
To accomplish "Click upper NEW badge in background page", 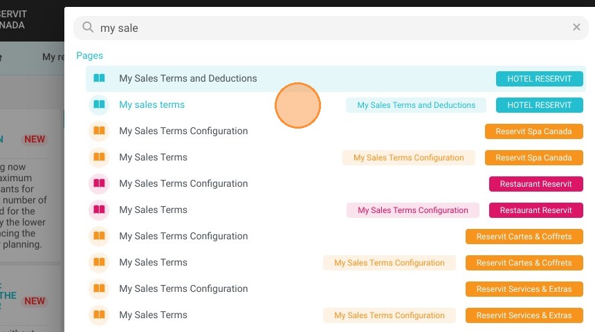I will pyautogui.click(x=35, y=139).
